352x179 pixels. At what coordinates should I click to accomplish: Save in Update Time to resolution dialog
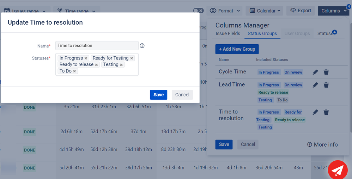point(158,95)
